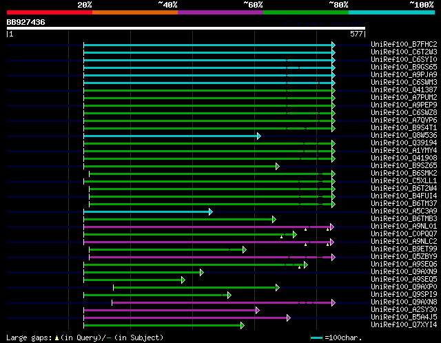441x343 pixels.
Task: Select the UniRef100_A9NLC2 label
Action: [404, 242]
